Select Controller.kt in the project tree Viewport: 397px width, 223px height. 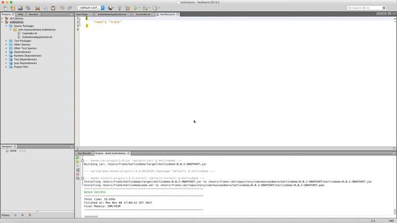pos(30,33)
